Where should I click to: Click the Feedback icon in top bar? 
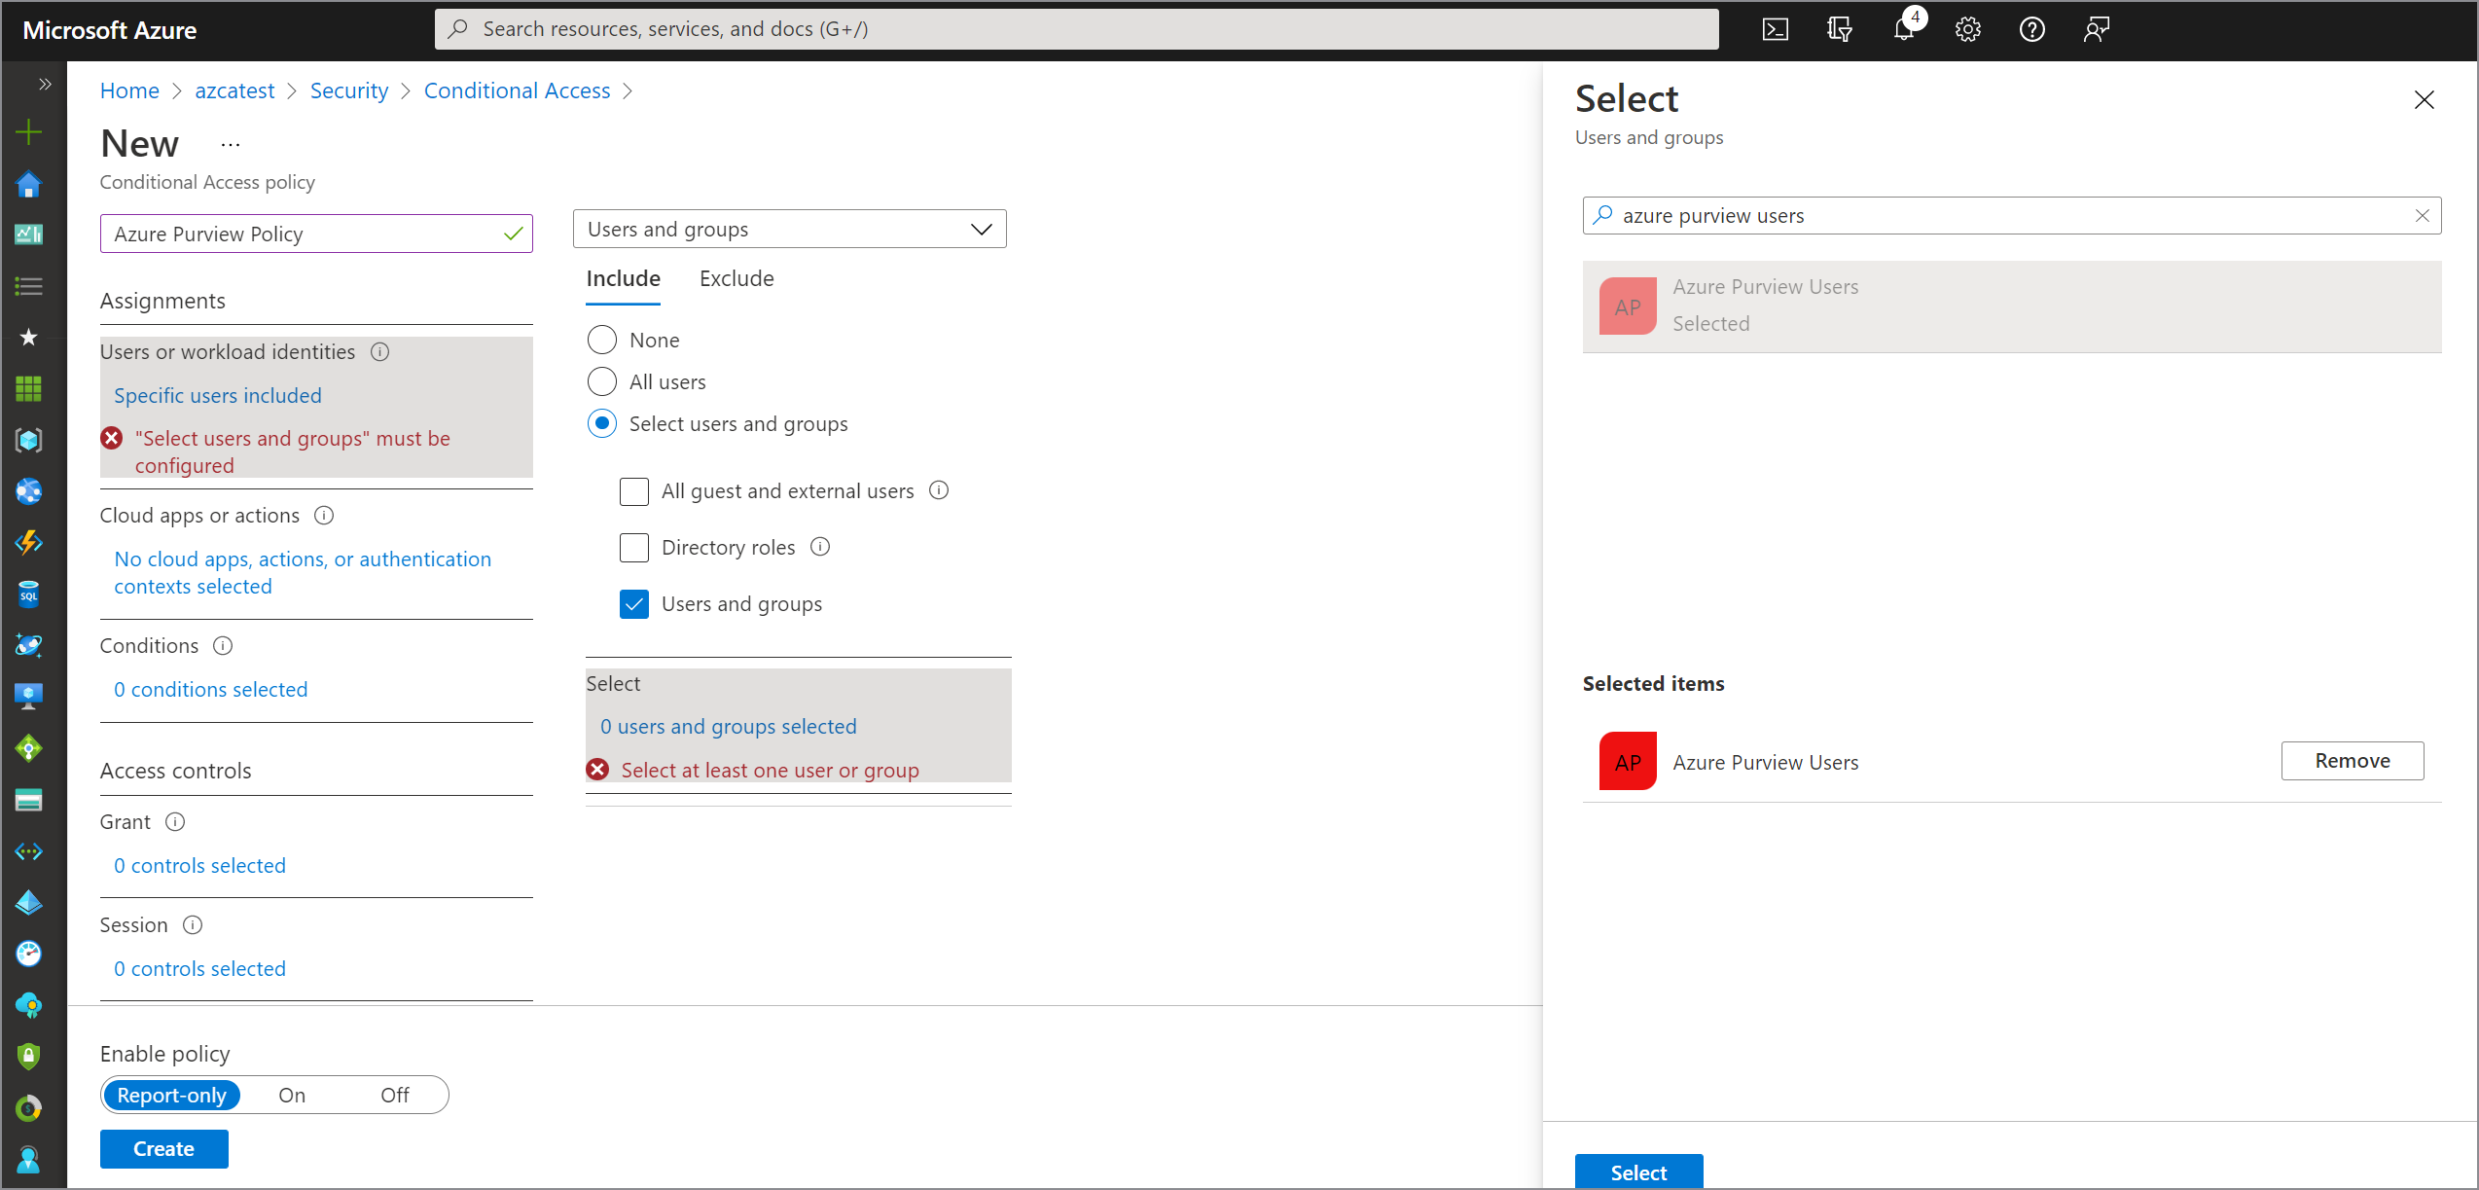(x=2096, y=29)
